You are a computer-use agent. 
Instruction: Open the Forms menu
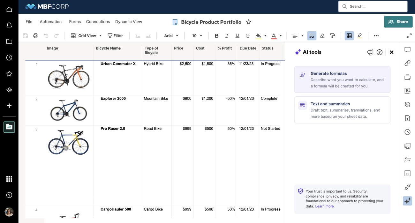(75, 22)
